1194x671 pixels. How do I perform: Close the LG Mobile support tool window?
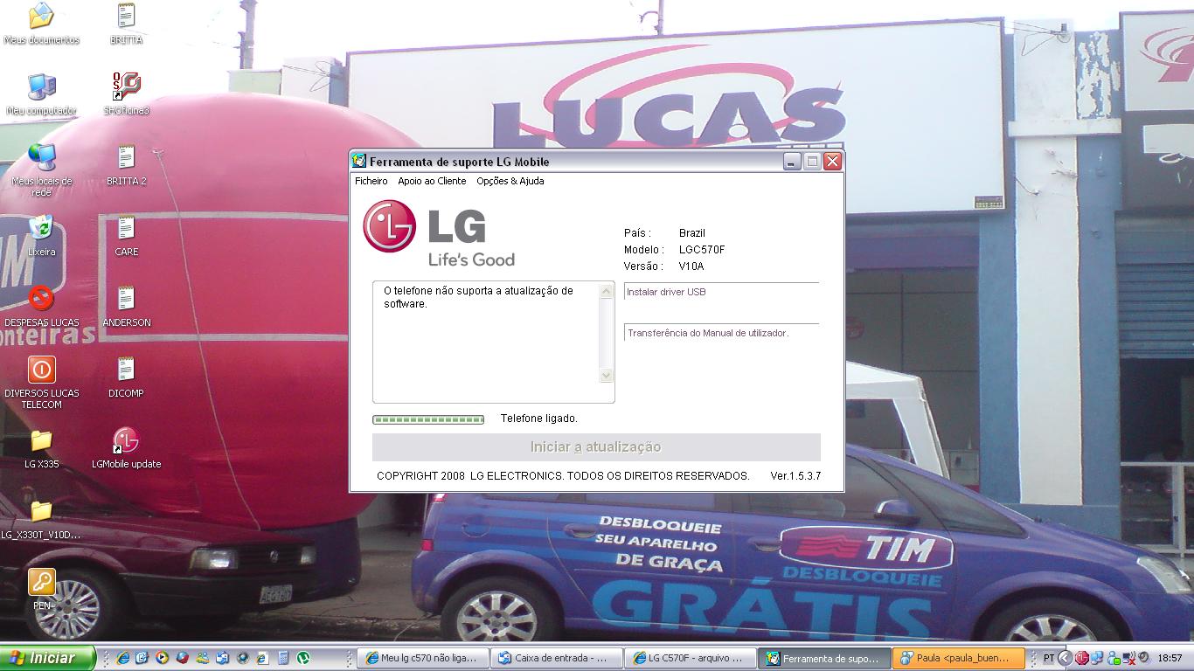tap(832, 162)
